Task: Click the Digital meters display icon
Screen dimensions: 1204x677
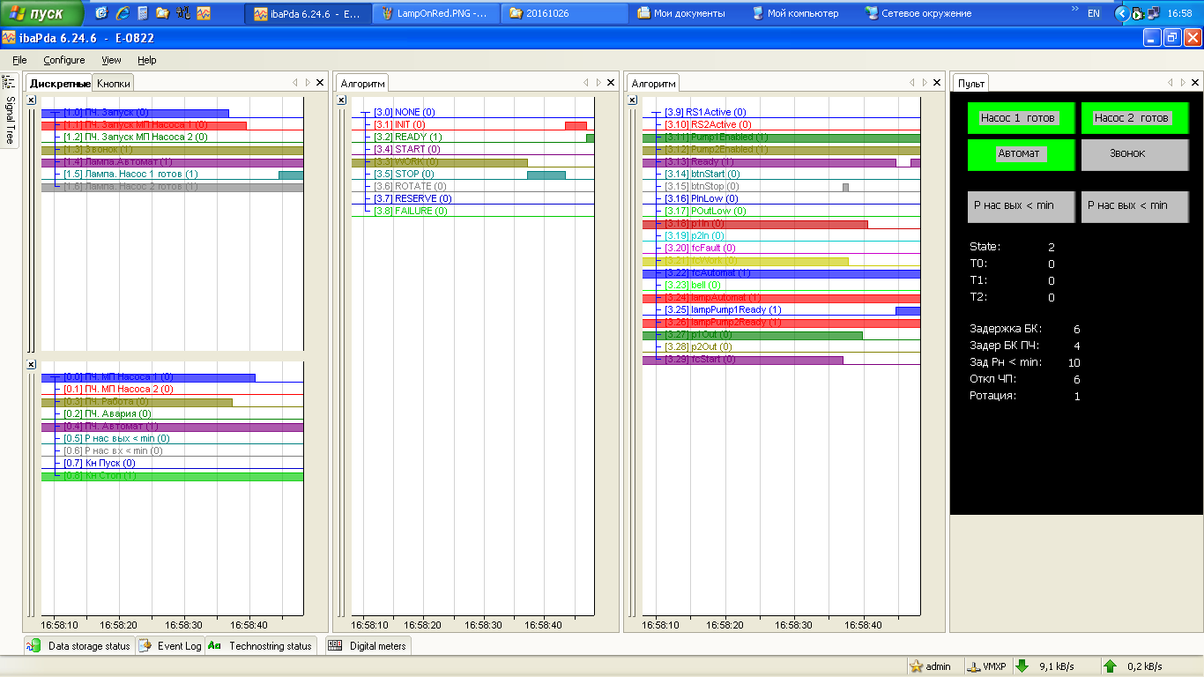Action: 335,645
